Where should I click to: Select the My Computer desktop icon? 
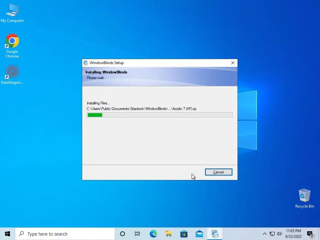coord(12,13)
